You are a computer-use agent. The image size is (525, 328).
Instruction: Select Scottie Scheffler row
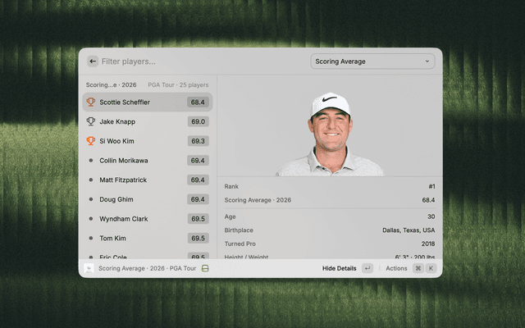pos(148,102)
